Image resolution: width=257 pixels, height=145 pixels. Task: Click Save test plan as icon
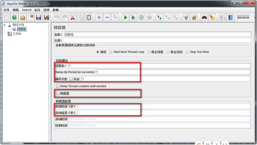point(47,17)
